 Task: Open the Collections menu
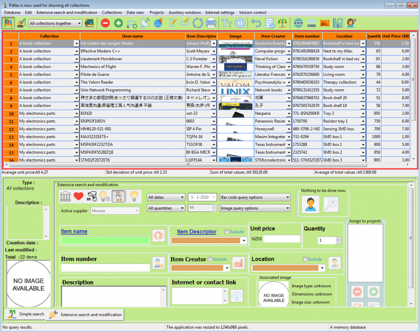pos(112,13)
